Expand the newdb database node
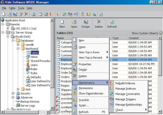 pos(18,45)
